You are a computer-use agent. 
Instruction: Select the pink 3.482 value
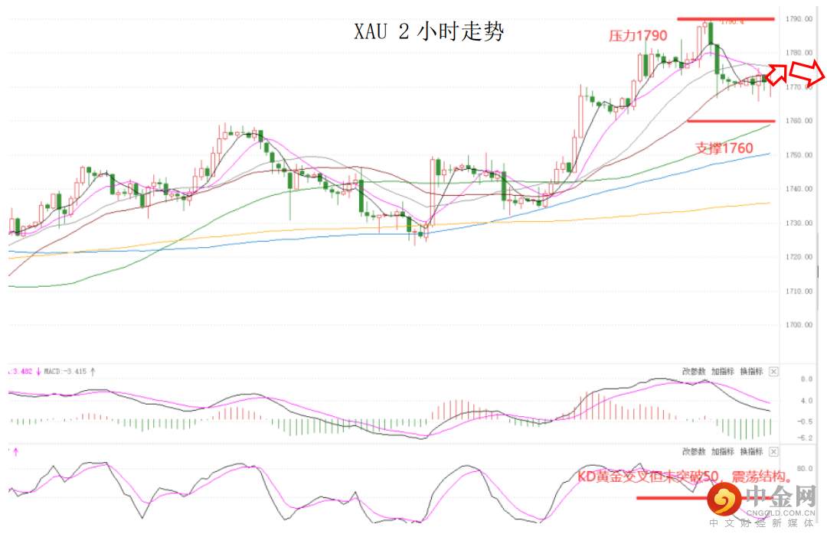pos(21,372)
